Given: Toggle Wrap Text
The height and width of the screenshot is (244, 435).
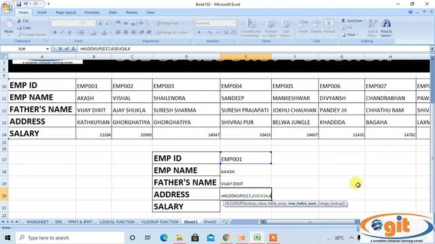Looking at the screenshot, I should coord(167,23).
